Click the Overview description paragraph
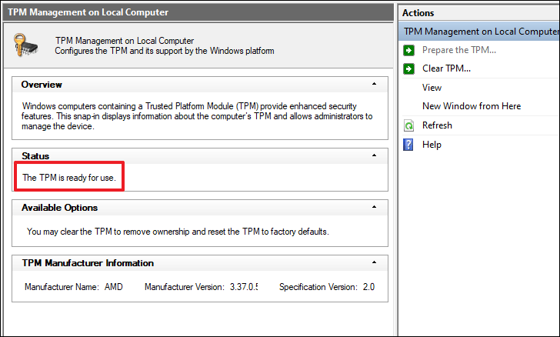Image resolution: width=560 pixels, height=337 pixels. pos(197,116)
